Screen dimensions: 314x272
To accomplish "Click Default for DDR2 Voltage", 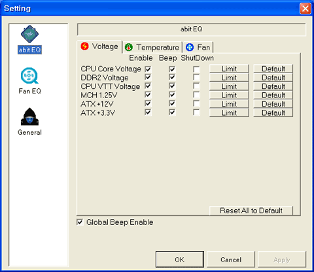I will pyautogui.click(x=273, y=77).
